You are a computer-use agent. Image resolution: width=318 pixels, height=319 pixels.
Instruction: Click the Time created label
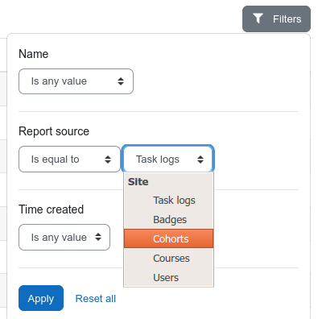(52, 209)
